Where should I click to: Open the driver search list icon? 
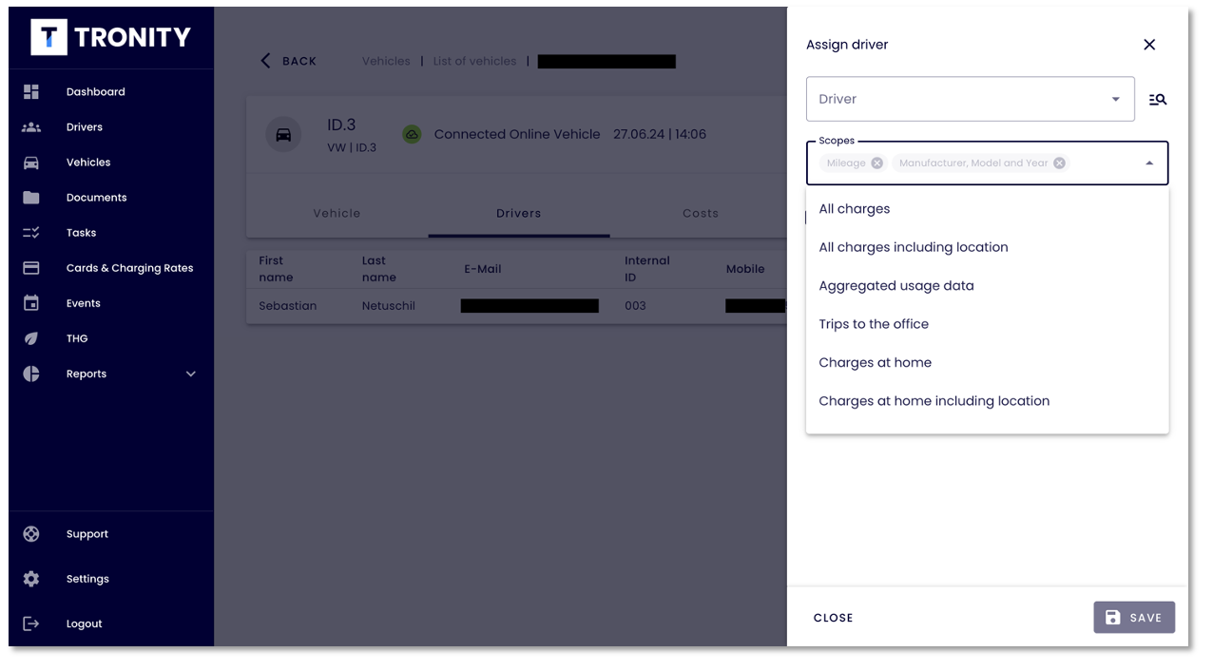tap(1157, 99)
